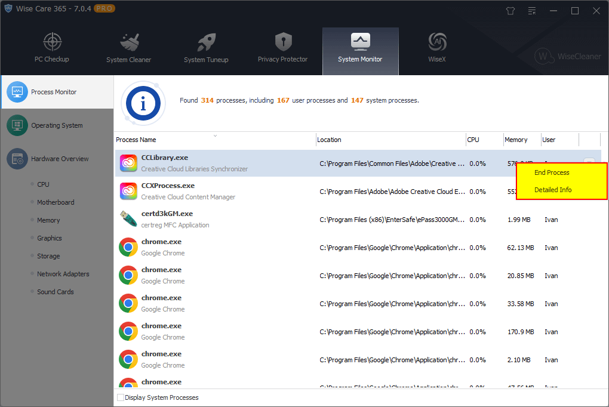Image resolution: width=609 pixels, height=407 pixels.
Task: Click Chrome icon of 2.10 MB process
Action: [128, 360]
